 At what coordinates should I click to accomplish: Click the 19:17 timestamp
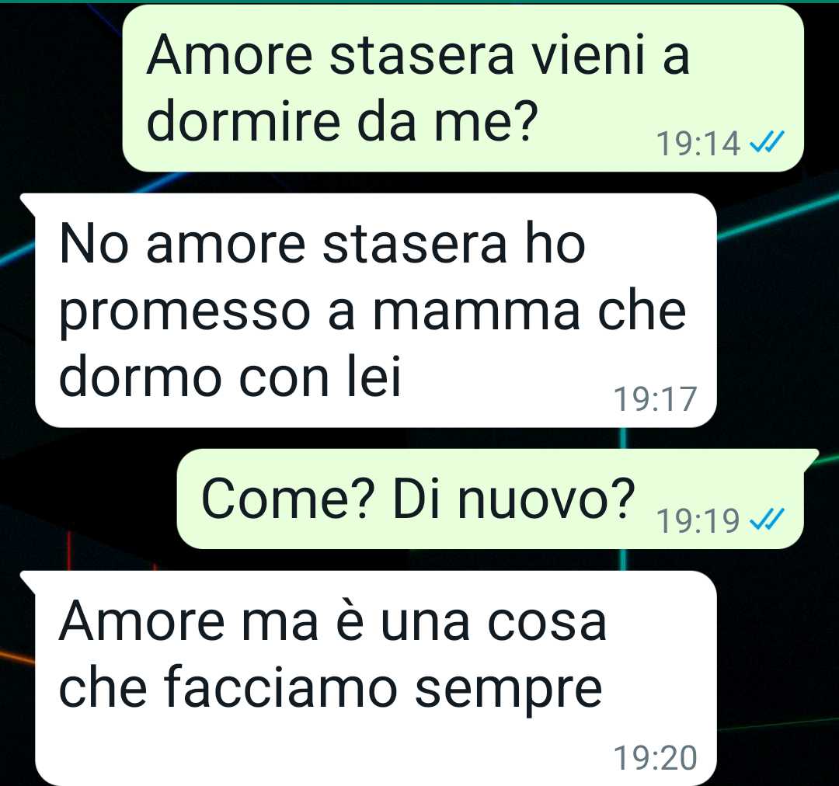(x=656, y=399)
